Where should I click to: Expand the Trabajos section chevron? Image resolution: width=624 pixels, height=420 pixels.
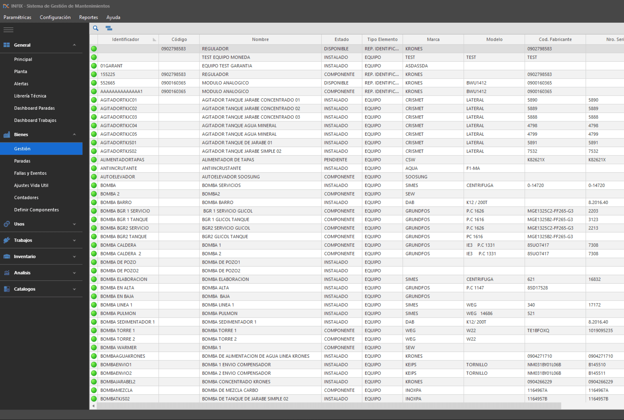coord(74,240)
